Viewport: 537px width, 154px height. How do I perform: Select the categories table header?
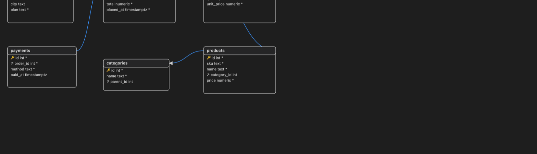(x=136, y=63)
